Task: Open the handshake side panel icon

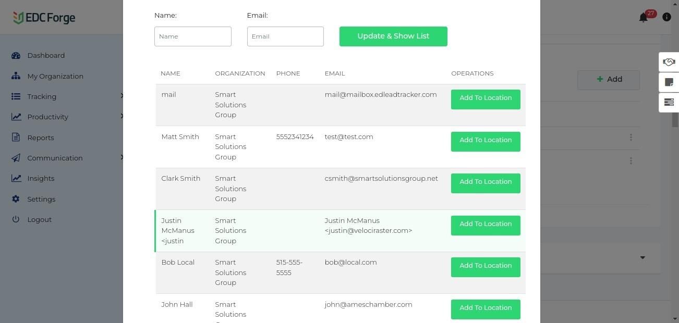Action: [x=669, y=63]
